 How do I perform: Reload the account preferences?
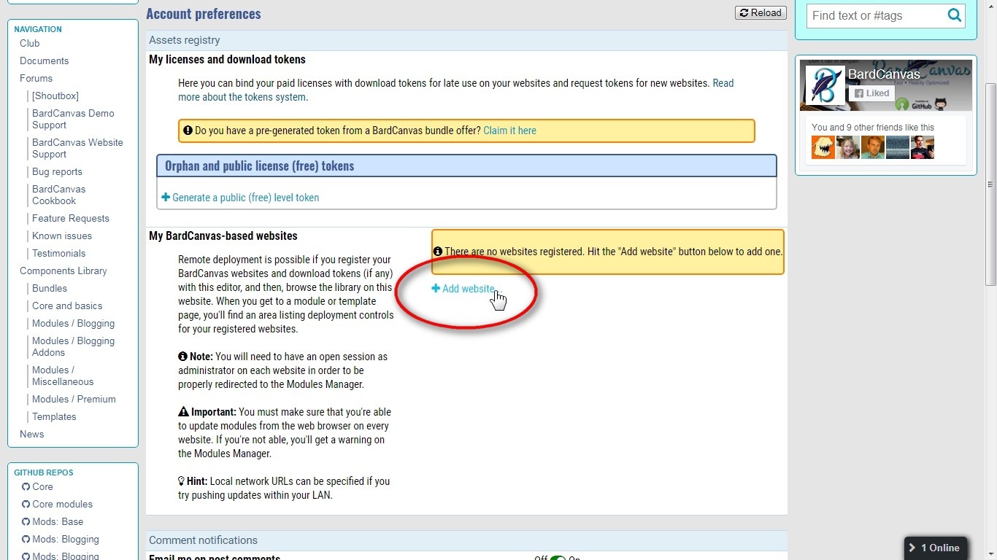[x=761, y=12]
